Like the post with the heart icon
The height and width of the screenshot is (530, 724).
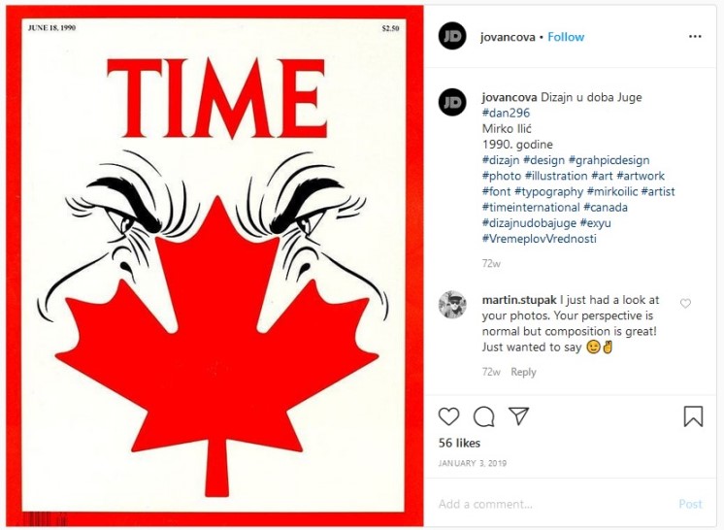tap(448, 416)
